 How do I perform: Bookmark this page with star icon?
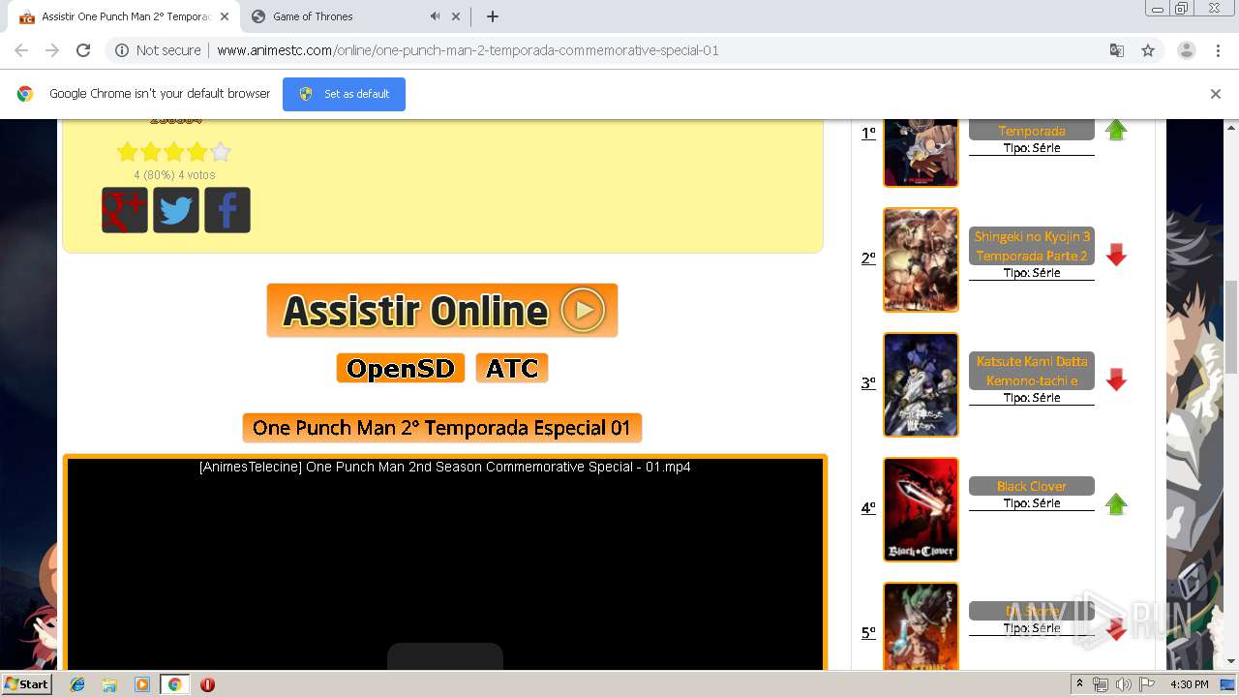pyautogui.click(x=1148, y=50)
